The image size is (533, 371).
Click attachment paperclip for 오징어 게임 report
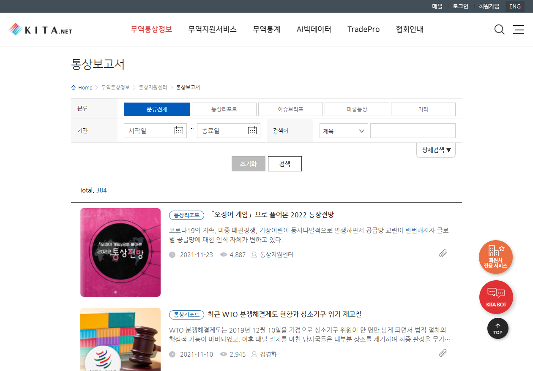pos(443,253)
